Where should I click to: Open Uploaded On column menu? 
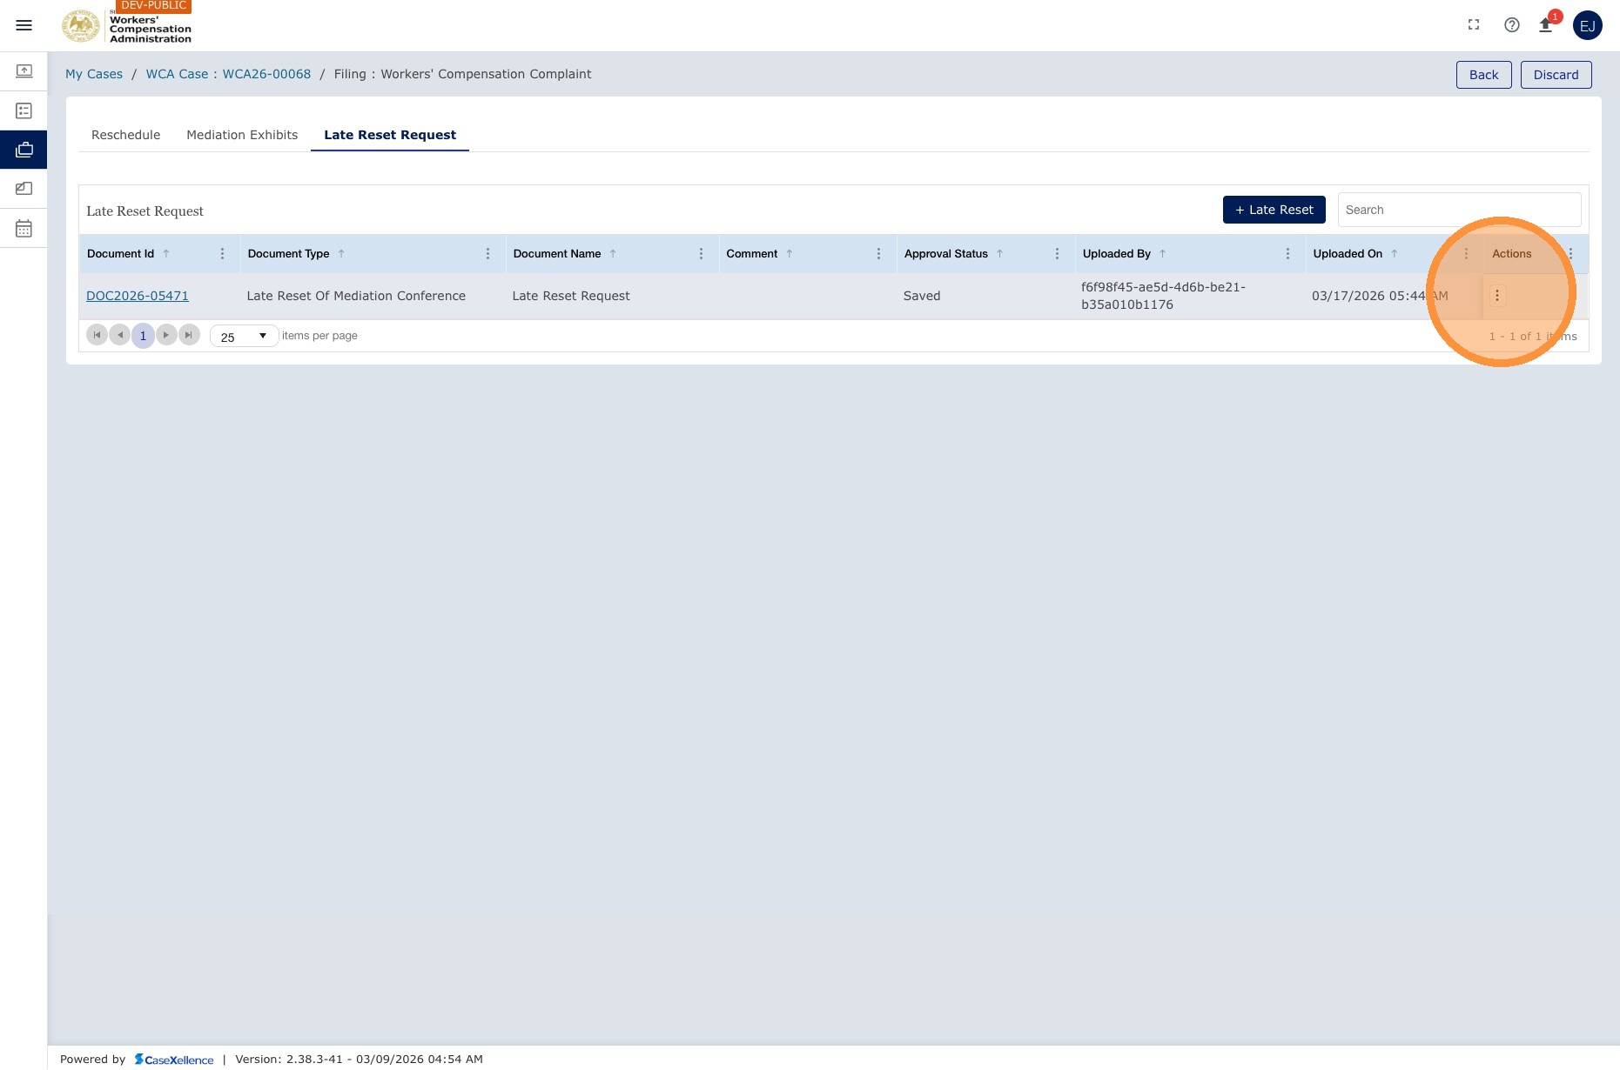(1466, 254)
